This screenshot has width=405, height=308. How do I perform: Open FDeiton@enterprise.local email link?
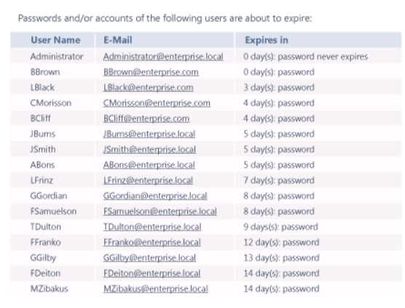[x=152, y=273]
